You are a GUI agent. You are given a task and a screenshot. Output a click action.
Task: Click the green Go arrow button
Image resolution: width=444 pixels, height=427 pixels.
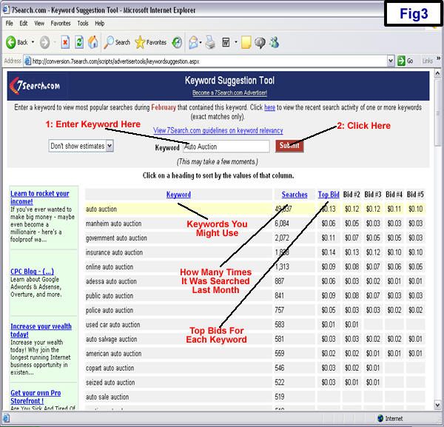click(x=401, y=61)
